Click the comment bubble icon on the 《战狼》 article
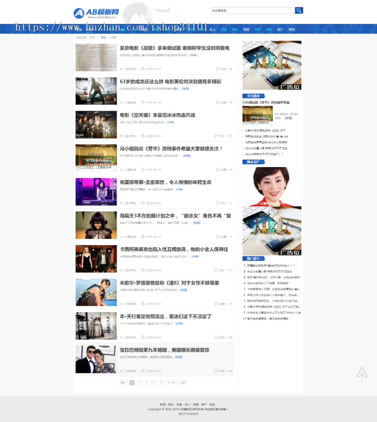This screenshot has width=377, height=422. click(x=217, y=69)
